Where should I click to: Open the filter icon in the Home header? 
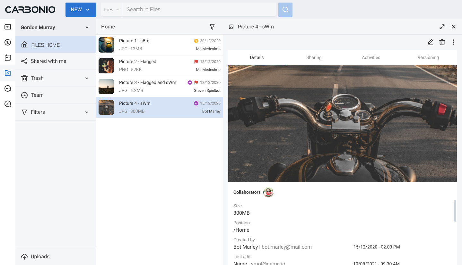click(212, 27)
